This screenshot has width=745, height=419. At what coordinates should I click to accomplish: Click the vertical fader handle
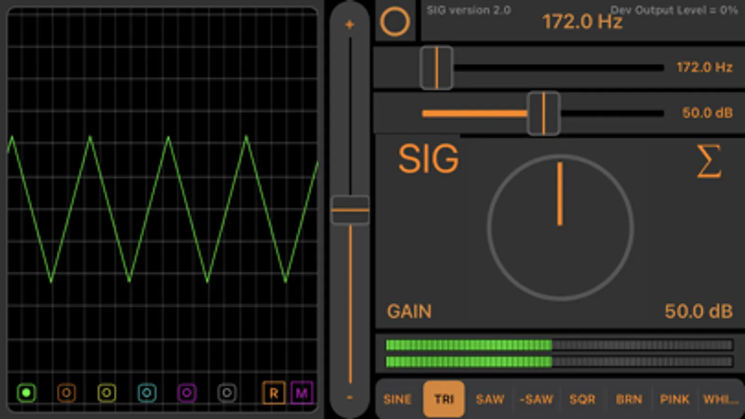350,210
